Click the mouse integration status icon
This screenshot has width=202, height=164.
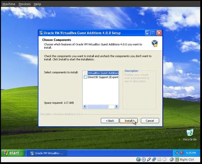click(172, 159)
